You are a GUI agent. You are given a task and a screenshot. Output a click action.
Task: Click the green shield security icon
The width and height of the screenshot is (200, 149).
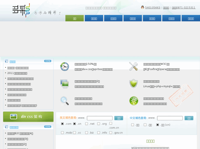133,84
